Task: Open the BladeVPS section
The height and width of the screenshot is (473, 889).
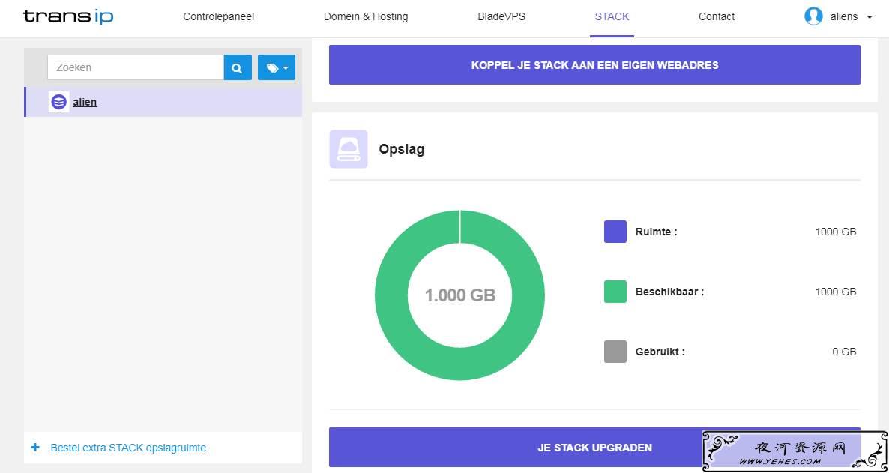Action: tap(501, 17)
